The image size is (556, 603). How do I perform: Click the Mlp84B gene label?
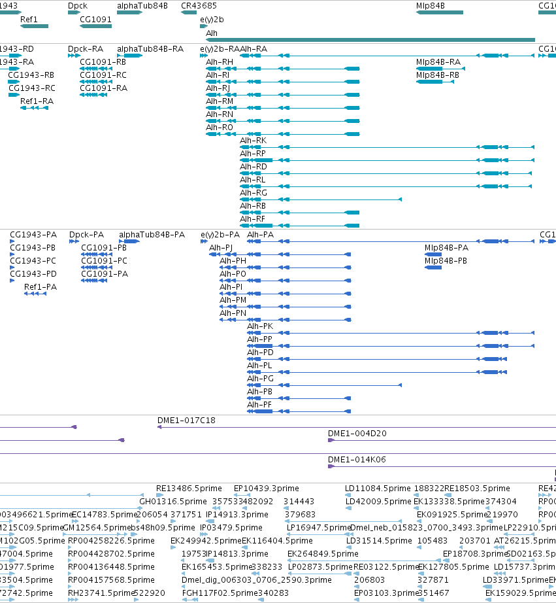(431, 6)
